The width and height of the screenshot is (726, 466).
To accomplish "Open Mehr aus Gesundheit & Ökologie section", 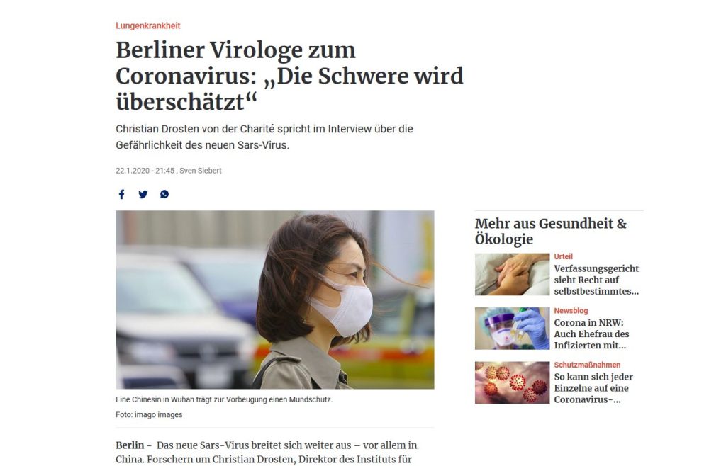I will [550, 231].
